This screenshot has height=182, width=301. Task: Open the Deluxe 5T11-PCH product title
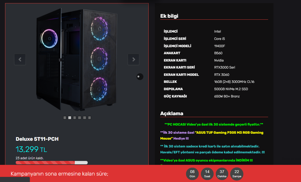[37, 139]
